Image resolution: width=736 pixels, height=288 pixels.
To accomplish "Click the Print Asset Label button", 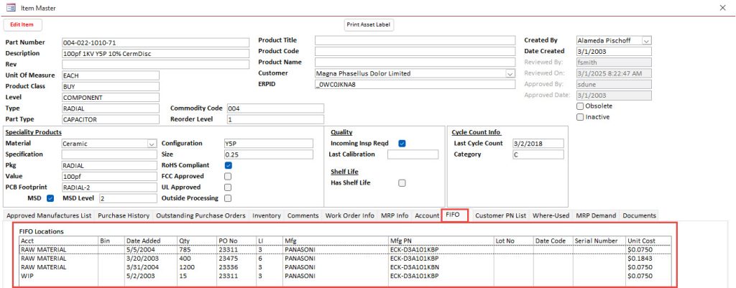I will 369,24.
